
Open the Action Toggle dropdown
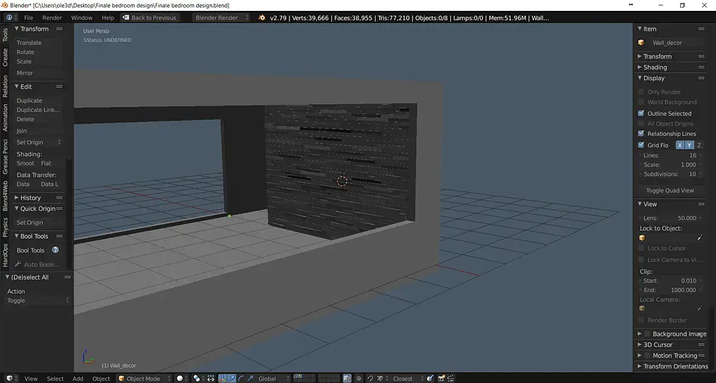[38, 301]
